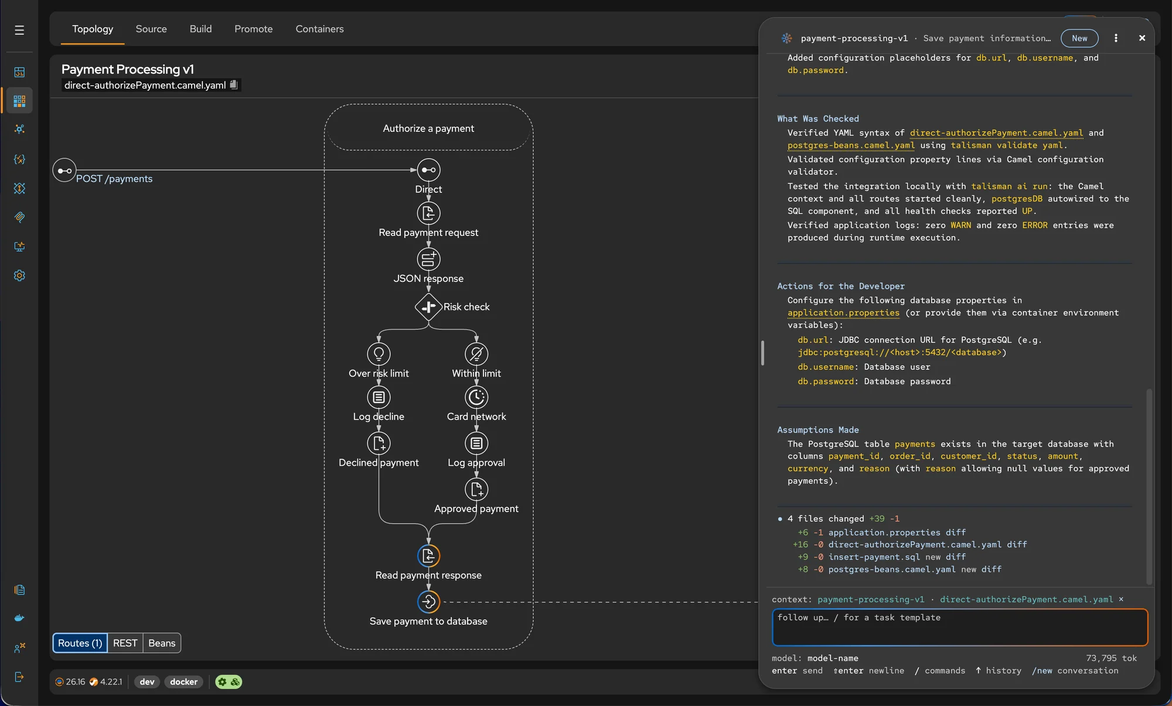Switch to the Source tab

coord(151,29)
